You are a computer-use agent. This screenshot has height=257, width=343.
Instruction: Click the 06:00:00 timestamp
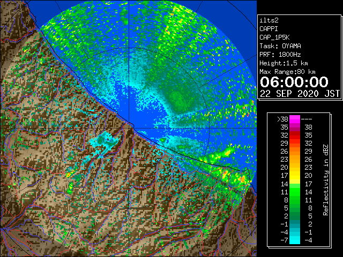pyautogui.click(x=294, y=82)
